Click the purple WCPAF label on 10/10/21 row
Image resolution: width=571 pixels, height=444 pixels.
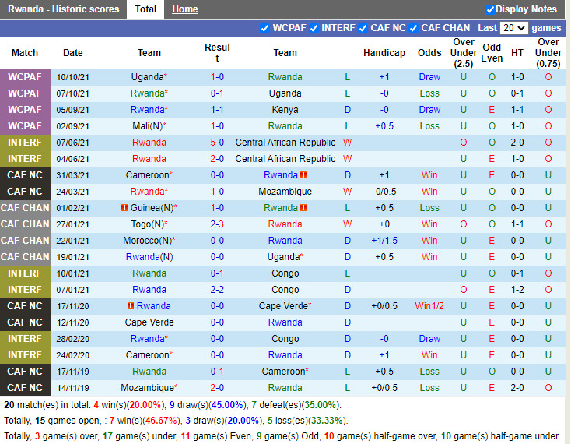[x=25, y=77]
